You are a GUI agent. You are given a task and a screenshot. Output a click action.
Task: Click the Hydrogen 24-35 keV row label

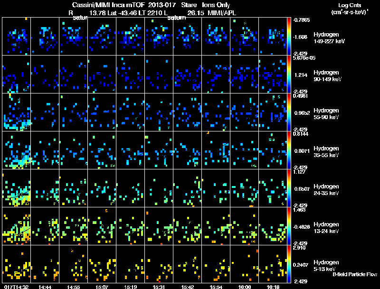click(326, 190)
